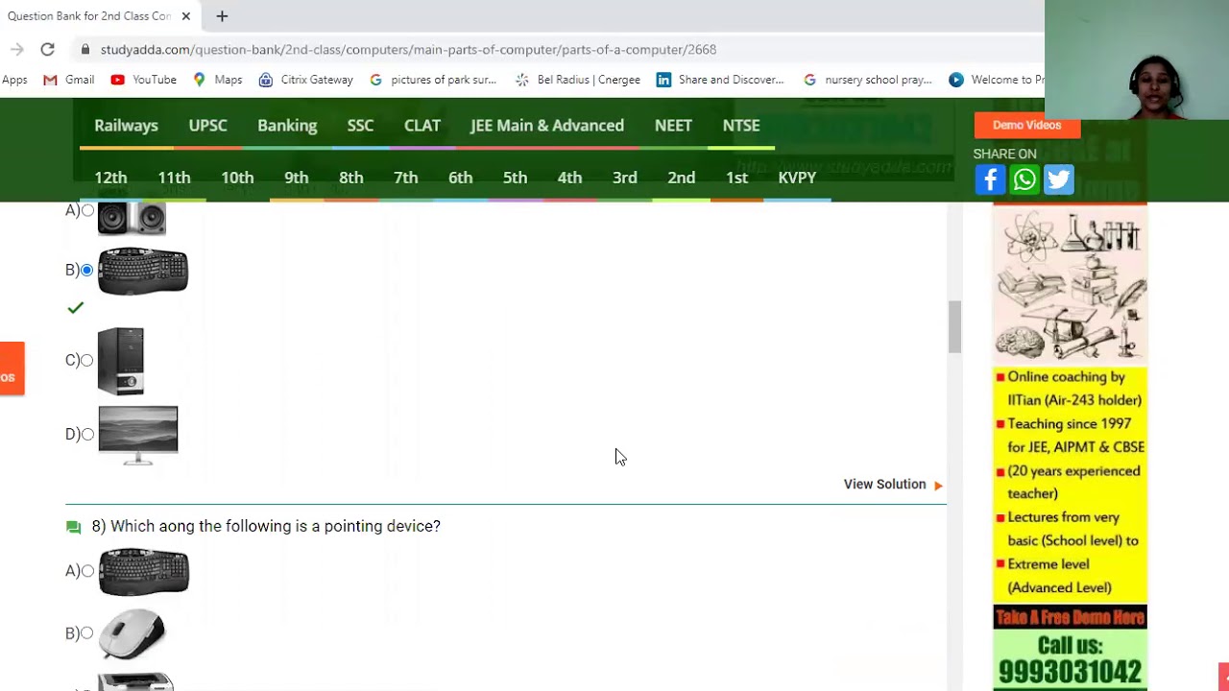Click the green comment icon beside question 8

(73, 527)
